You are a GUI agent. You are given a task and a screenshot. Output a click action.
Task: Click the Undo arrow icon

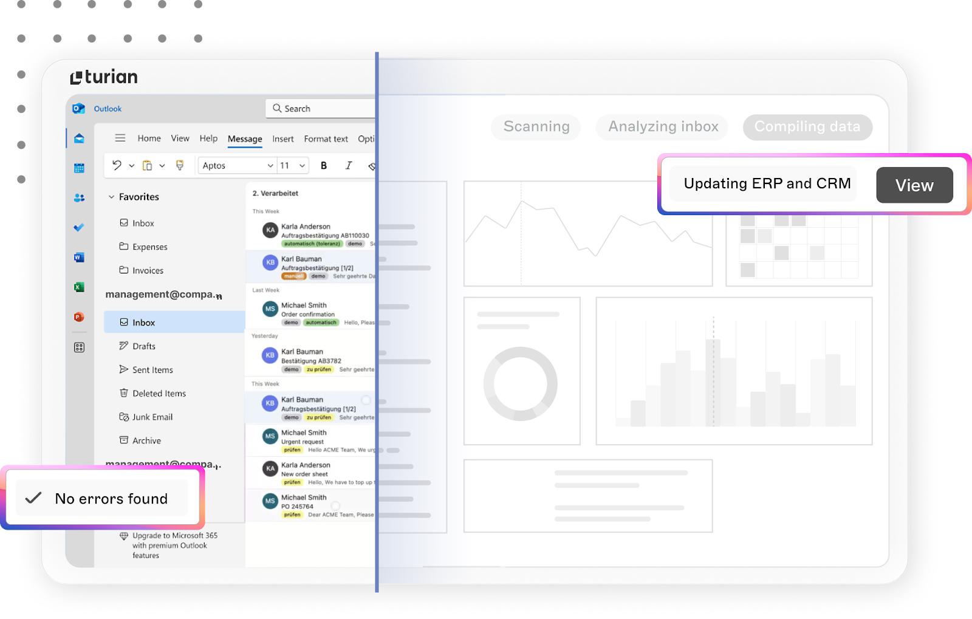coord(117,165)
